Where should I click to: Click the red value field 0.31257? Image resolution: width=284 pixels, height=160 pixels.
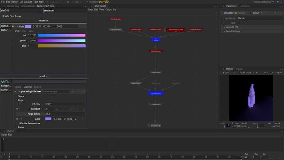point(32,36)
